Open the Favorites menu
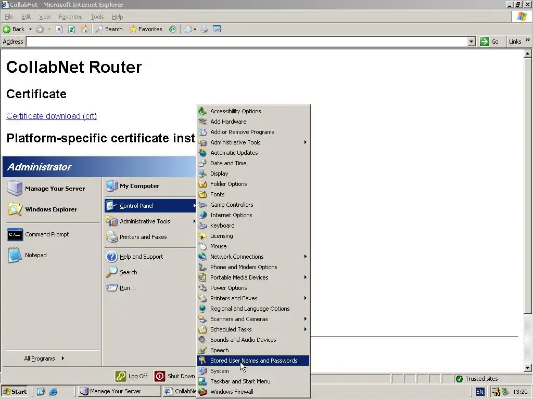The width and height of the screenshot is (533, 399). 71,17
